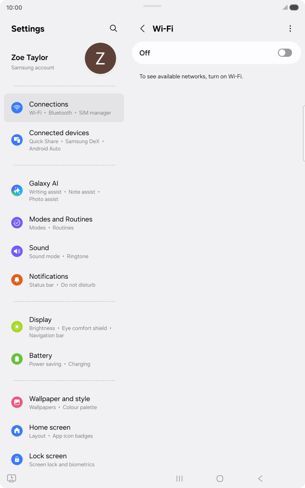
Task: Tap the Notifications bell icon
Action: tap(17, 280)
